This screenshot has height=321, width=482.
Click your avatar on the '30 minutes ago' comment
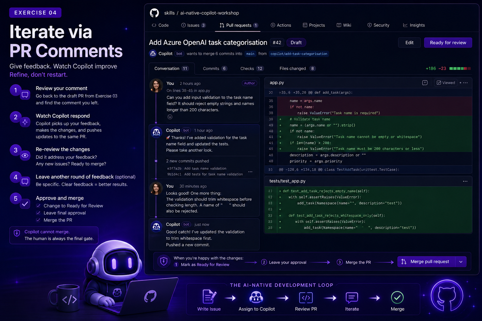point(156,188)
